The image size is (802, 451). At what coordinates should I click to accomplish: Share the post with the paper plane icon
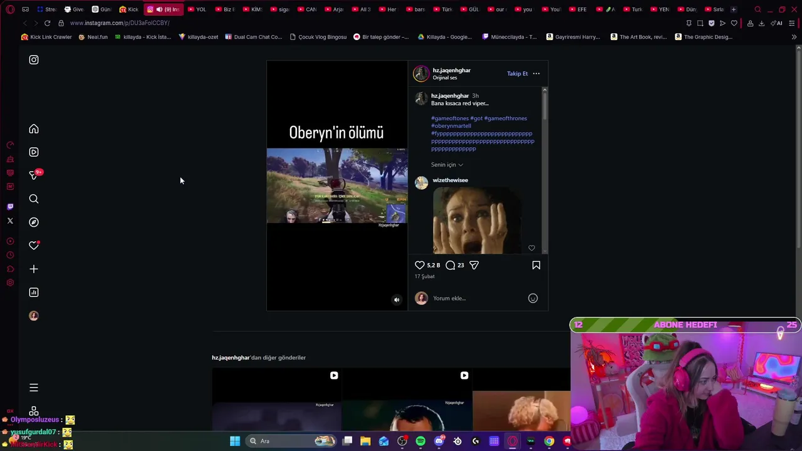474,266
